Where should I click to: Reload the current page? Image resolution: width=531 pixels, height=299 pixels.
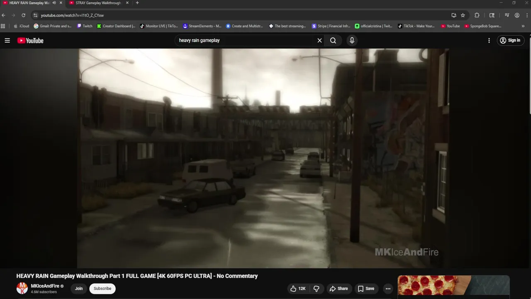pyautogui.click(x=23, y=15)
